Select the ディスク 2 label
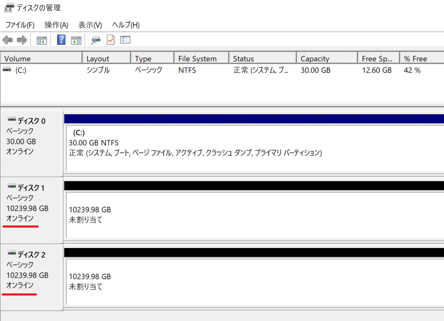Viewport: 444px width, 321px height. pyautogui.click(x=31, y=255)
